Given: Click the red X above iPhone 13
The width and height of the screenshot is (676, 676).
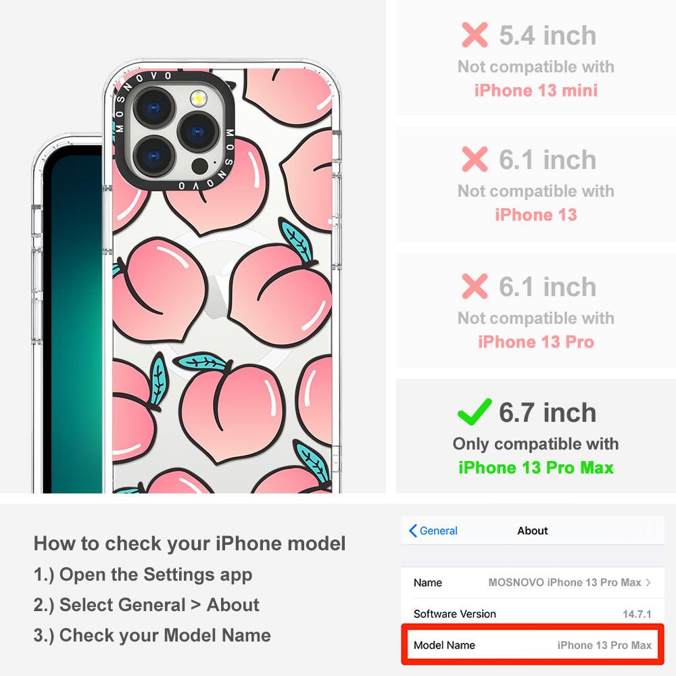Looking at the screenshot, I should coord(475,159).
